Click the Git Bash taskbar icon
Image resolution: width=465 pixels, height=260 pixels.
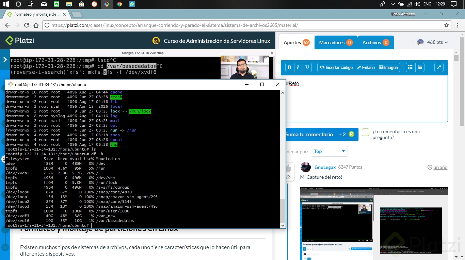(x=107, y=4)
